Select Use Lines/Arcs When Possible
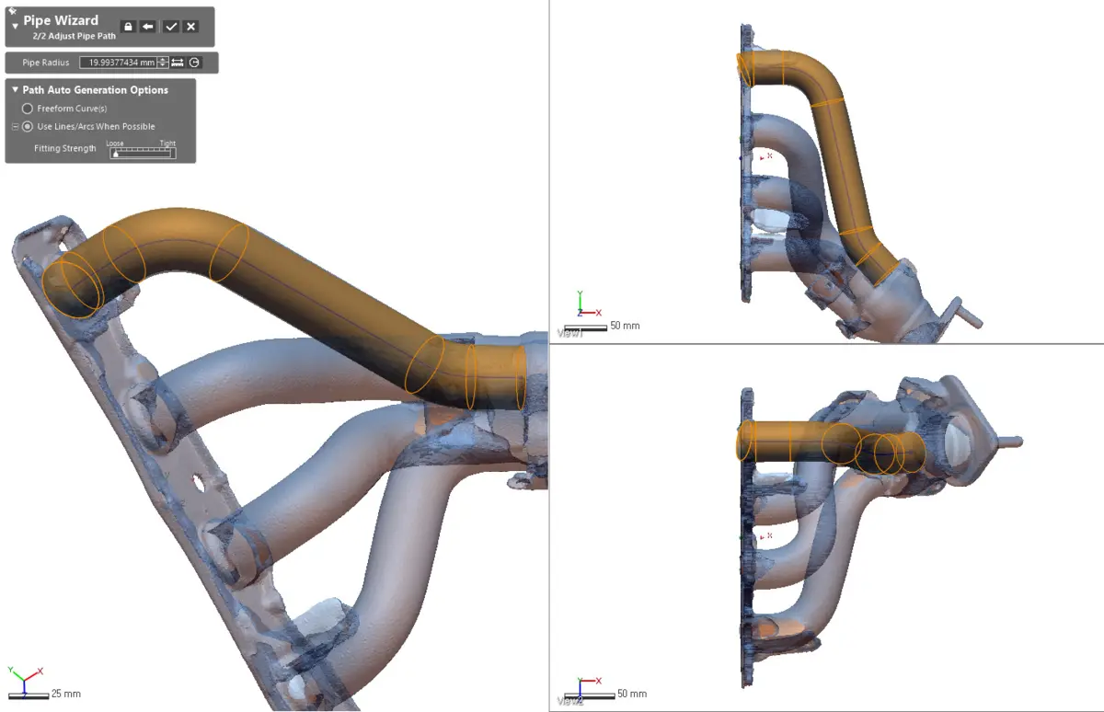This screenshot has width=1104, height=712. [28, 126]
